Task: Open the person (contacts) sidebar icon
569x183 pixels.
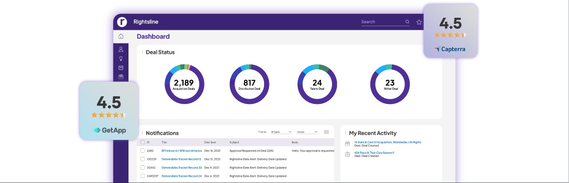Action: tap(121, 49)
